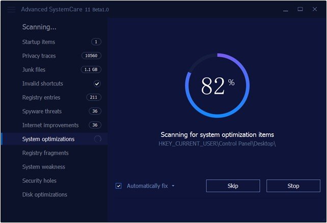Click the Startup items count badge
The height and width of the screenshot is (223, 327).
(x=96, y=42)
